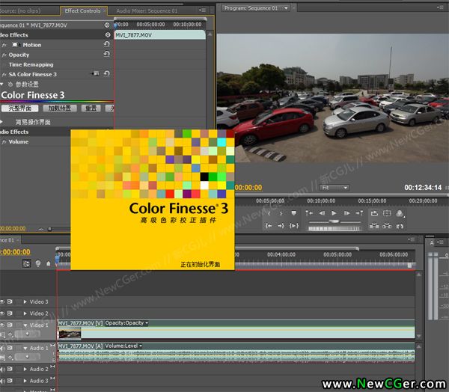The image size is (449, 392).
Task: Toggle Snap in the timeline
Action: click(26, 263)
